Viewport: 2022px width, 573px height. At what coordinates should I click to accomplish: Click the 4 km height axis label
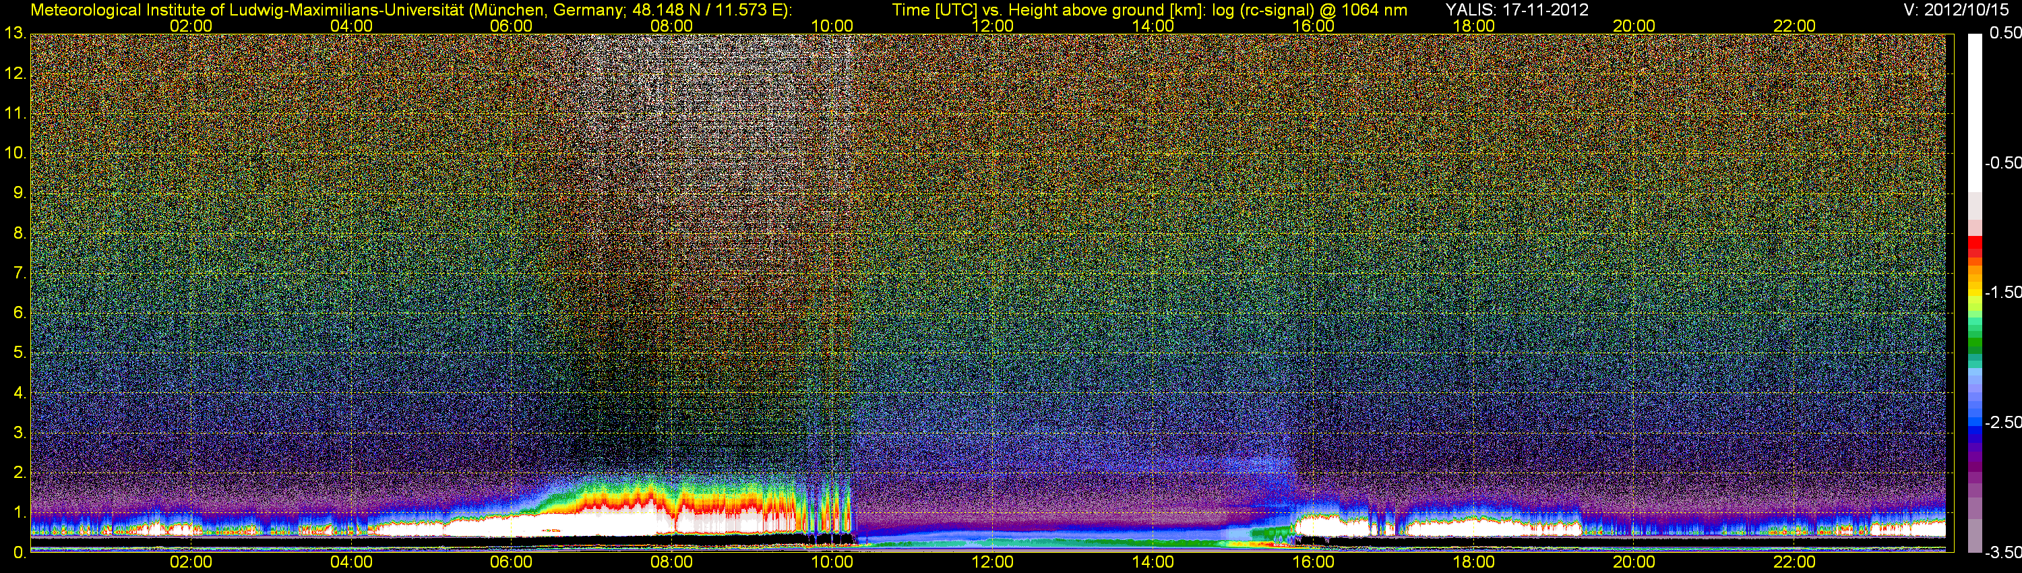[20, 392]
